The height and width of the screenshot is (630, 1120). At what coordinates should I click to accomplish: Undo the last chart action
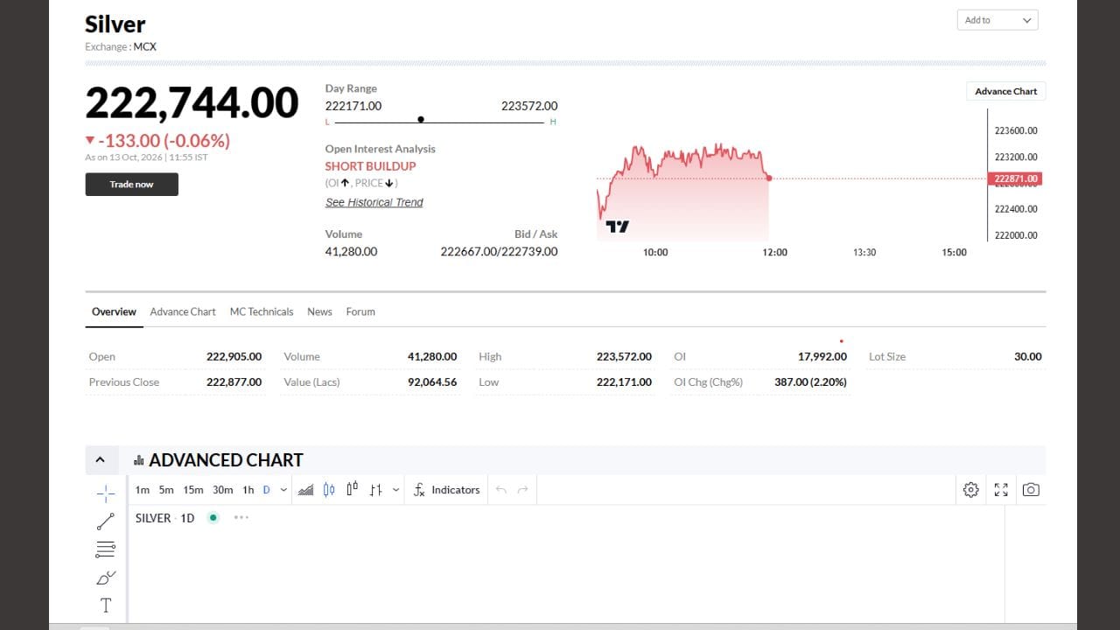(x=501, y=490)
